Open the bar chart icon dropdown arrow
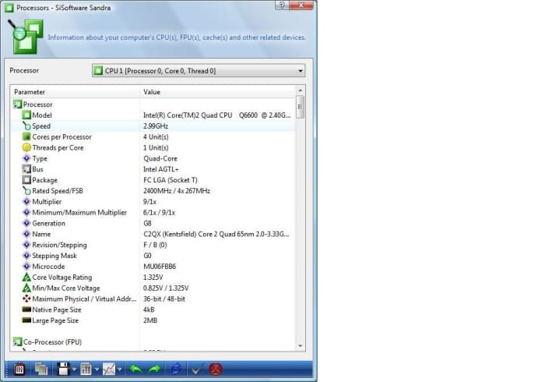This screenshot has width=545, height=382. point(97,370)
